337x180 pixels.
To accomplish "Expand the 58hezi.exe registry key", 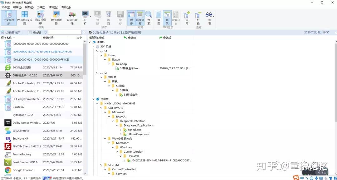I will [120, 130].
